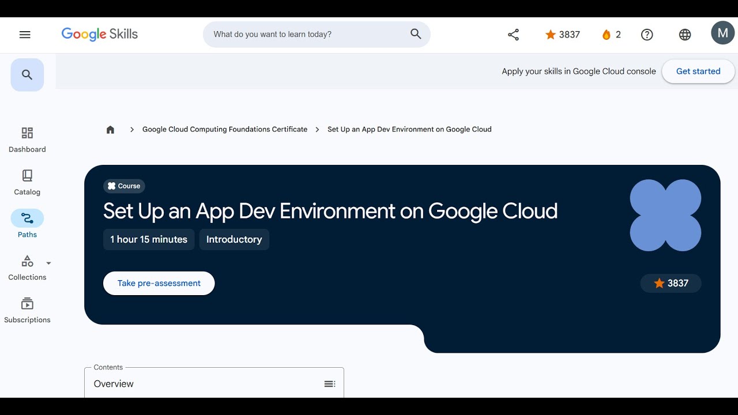Click the magnifier icon in search bar
Screen dimensions: 738x415
tap(416, 34)
